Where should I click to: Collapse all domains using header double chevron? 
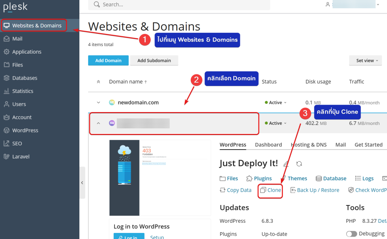click(99, 82)
